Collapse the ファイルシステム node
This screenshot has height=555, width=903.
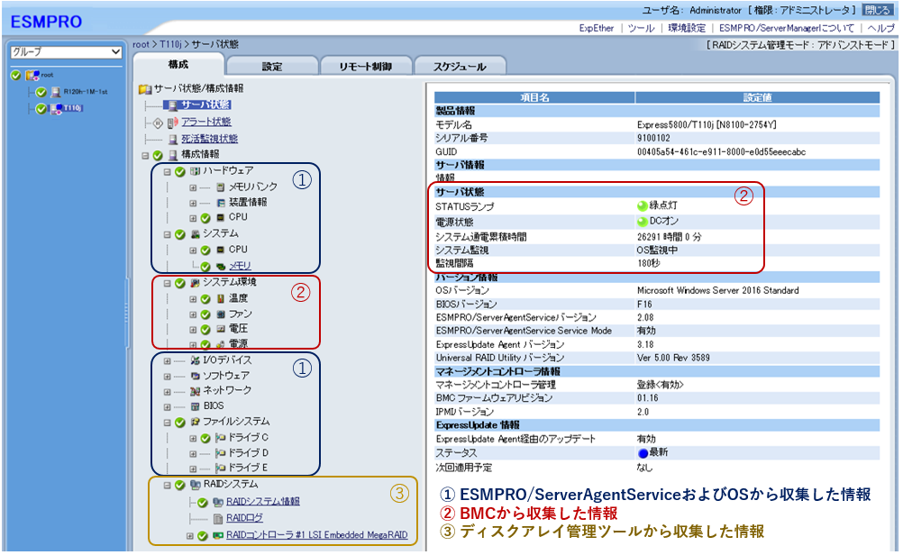167,423
